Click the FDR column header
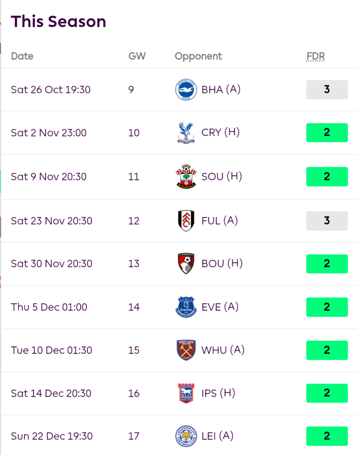357x455 pixels. 315,56
